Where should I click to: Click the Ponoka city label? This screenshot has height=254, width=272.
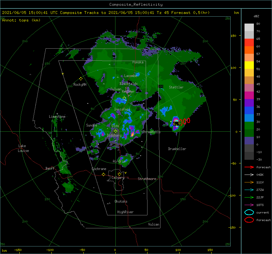click(x=138, y=62)
